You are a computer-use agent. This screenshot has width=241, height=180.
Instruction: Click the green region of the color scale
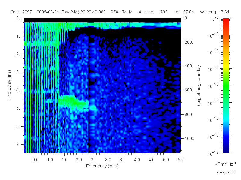point(226,89)
